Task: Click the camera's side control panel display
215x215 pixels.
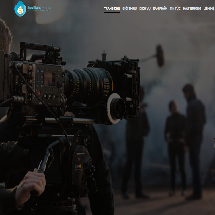Action: [49, 78]
